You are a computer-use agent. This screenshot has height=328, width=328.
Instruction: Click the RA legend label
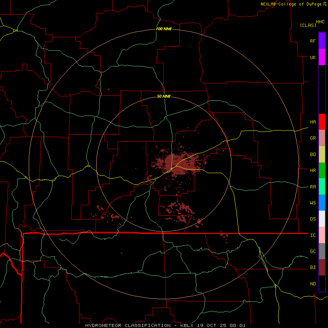(313, 187)
